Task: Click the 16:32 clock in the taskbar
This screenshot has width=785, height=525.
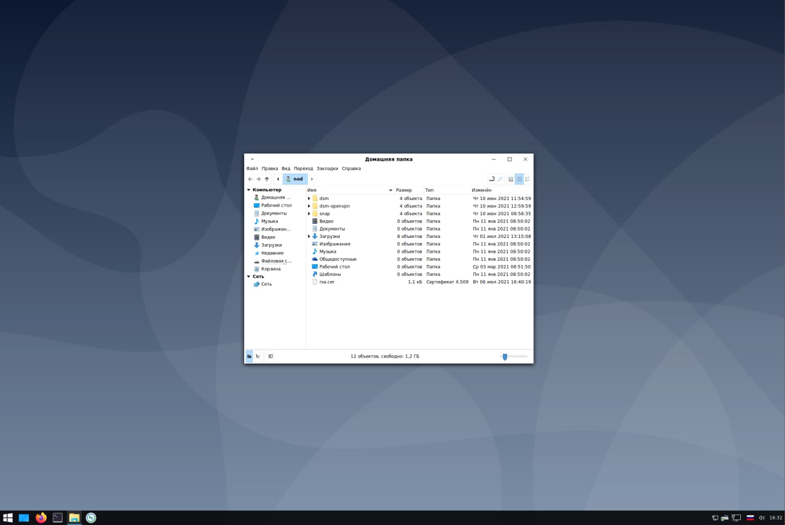Action: coord(776,518)
